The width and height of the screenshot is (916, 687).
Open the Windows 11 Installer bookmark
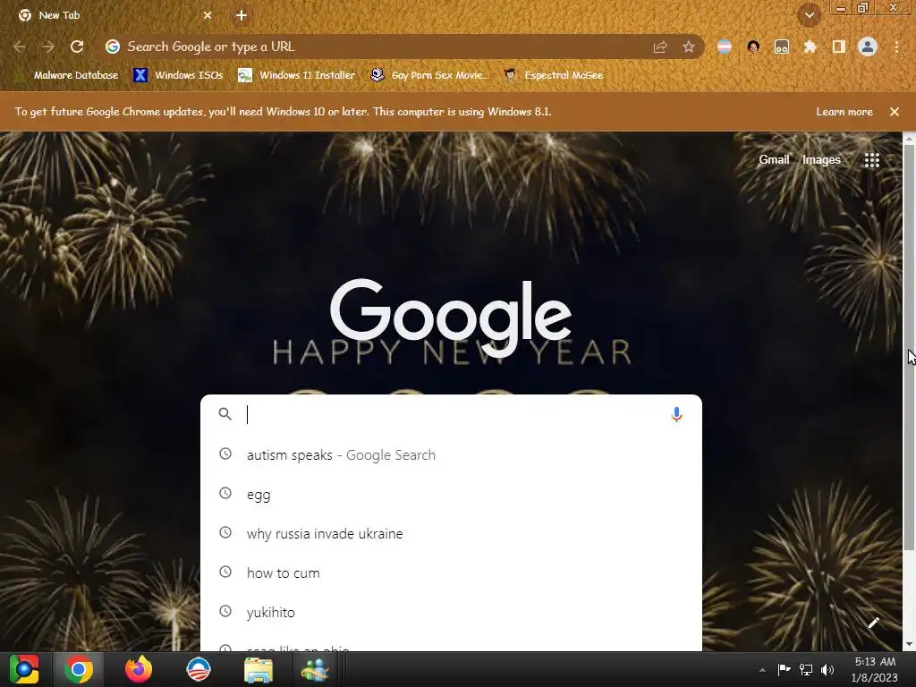point(297,75)
